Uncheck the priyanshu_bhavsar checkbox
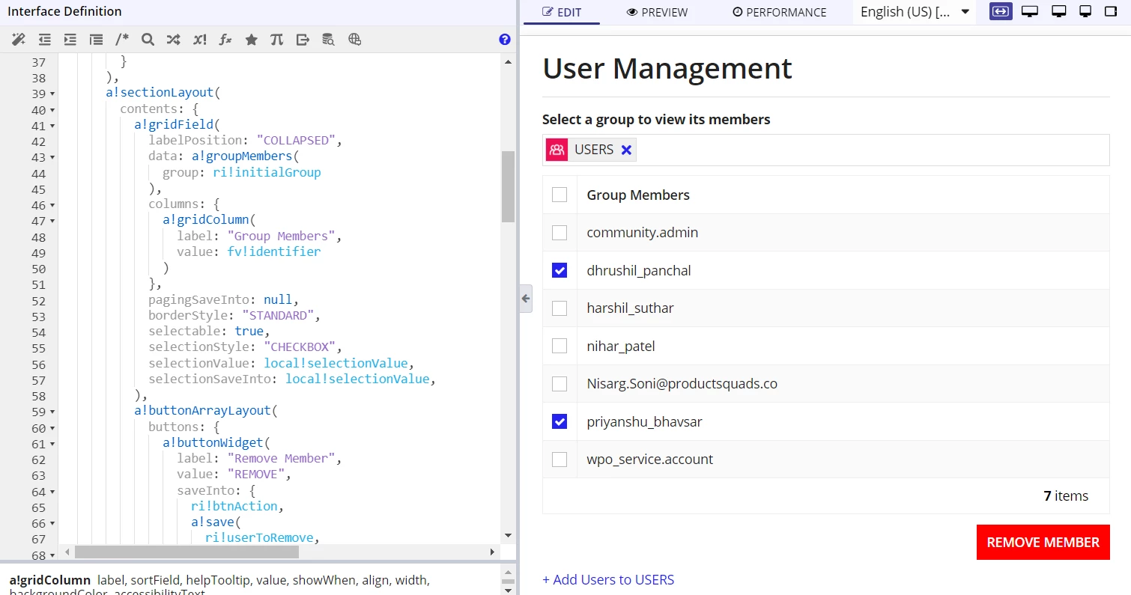Viewport: 1131px width, 595px height. [x=560, y=421]
